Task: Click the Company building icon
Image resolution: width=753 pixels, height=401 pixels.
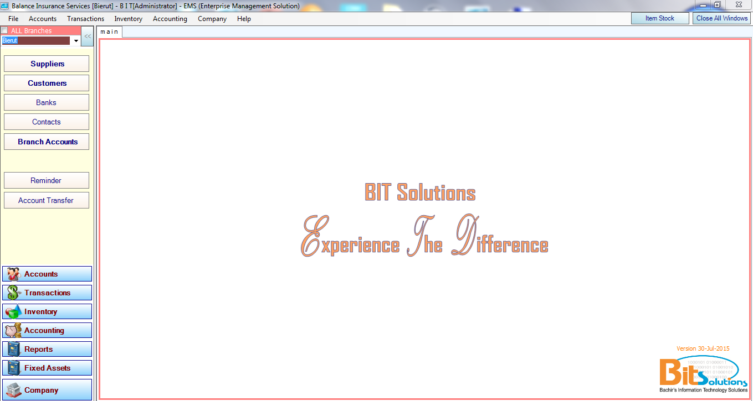Action: (14, 390)
